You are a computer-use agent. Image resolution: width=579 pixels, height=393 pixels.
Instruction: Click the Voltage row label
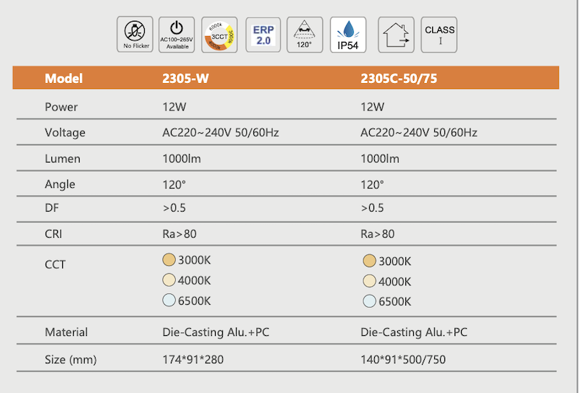click(65, 133)
